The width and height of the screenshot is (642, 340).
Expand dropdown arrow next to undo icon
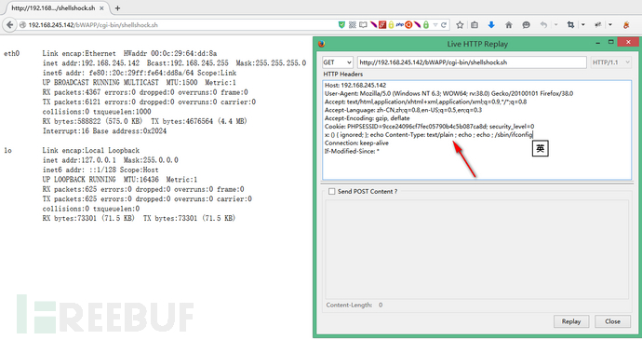(556, 25)
